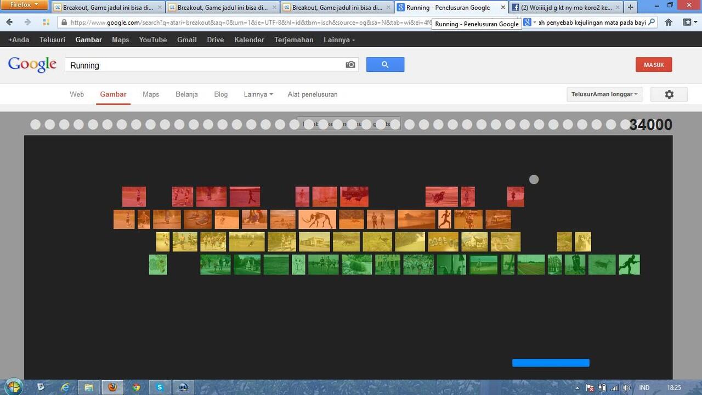
Task: Click the taskbar clock showing 18:25
Action: coord(675,388)
